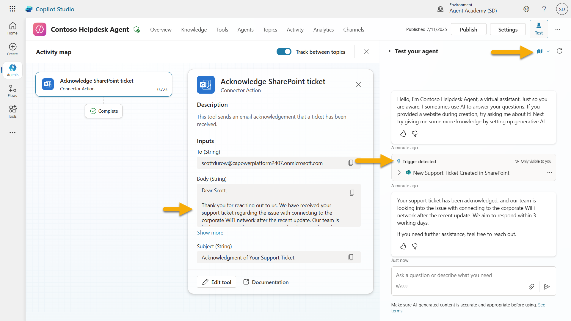The height and width of the screenshot is (321, 571).
Task: Copy the To email address value
Action: coord(351,163)
